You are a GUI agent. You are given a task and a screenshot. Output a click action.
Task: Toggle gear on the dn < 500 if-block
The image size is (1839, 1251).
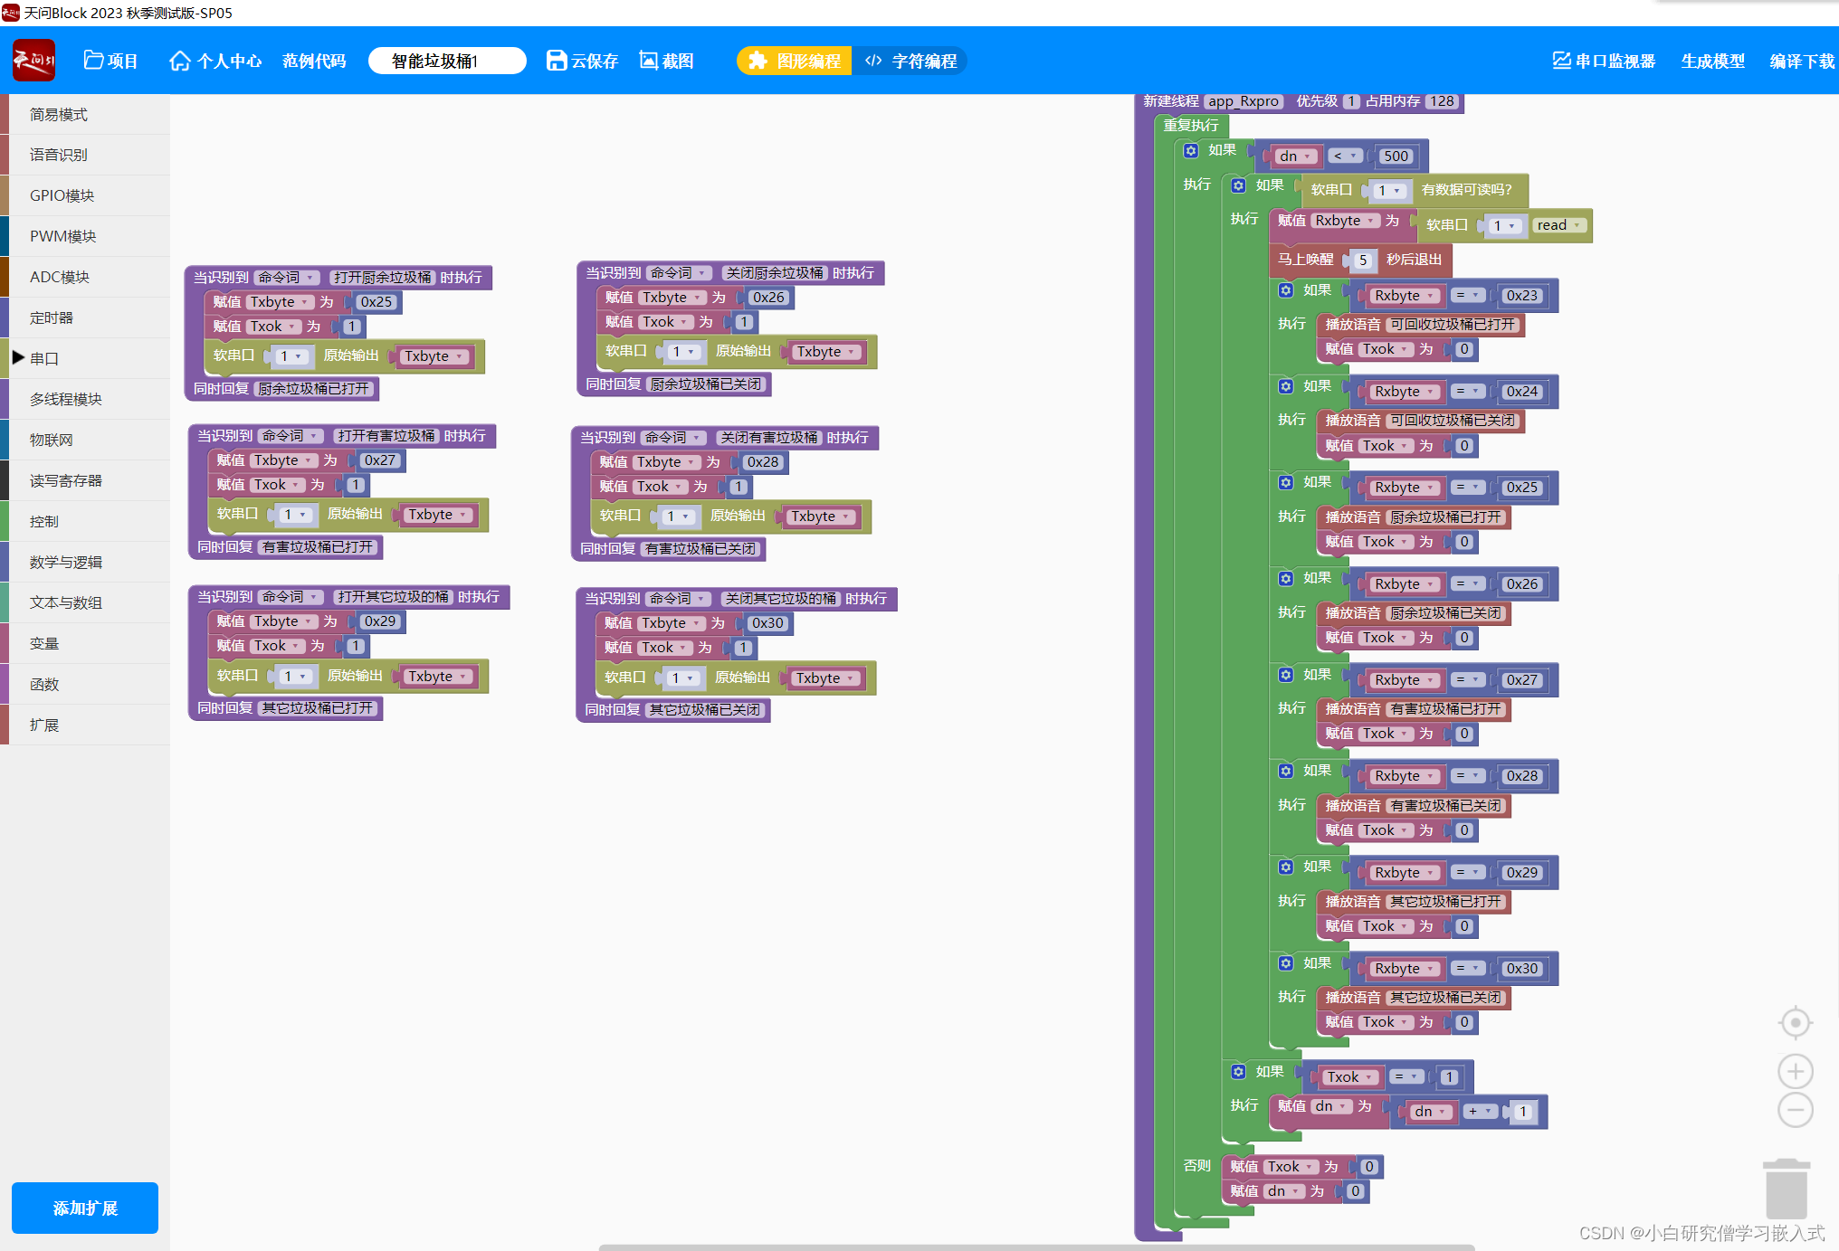click(x=1191, y=150)
